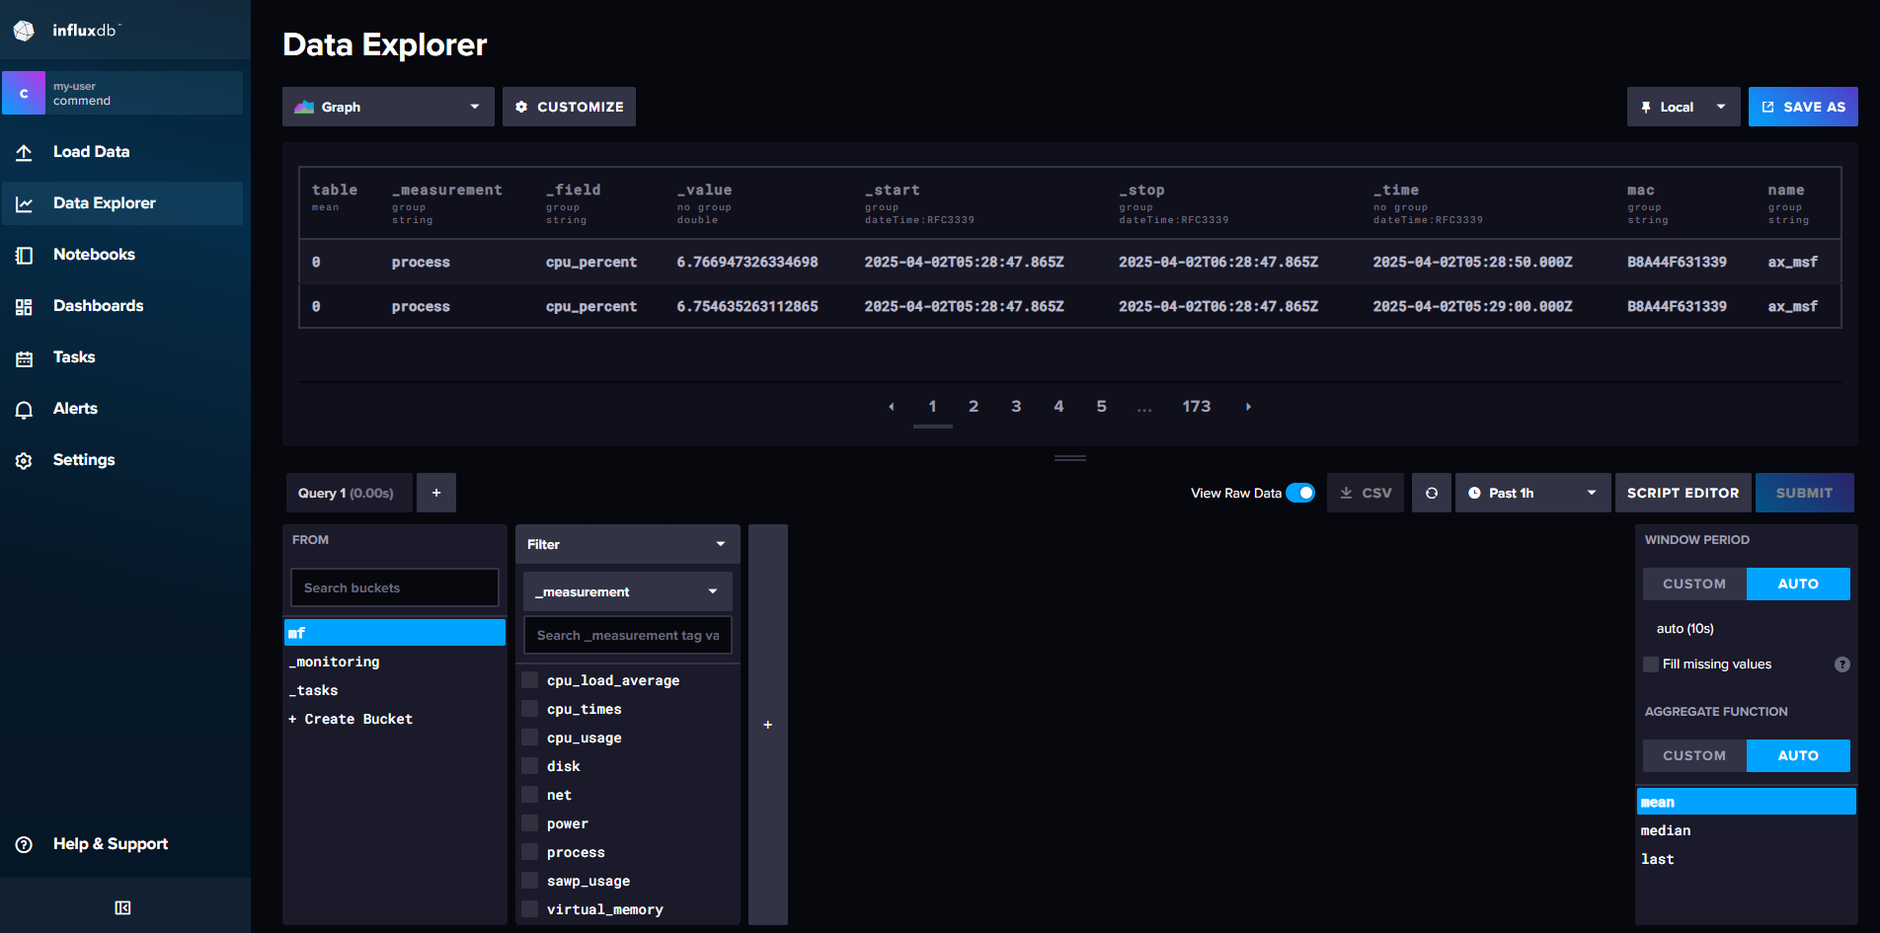This screenshot has height=933, width=1880.
Task: Open the Local timezone dropdown
Action: click(x=1684, y=107)
